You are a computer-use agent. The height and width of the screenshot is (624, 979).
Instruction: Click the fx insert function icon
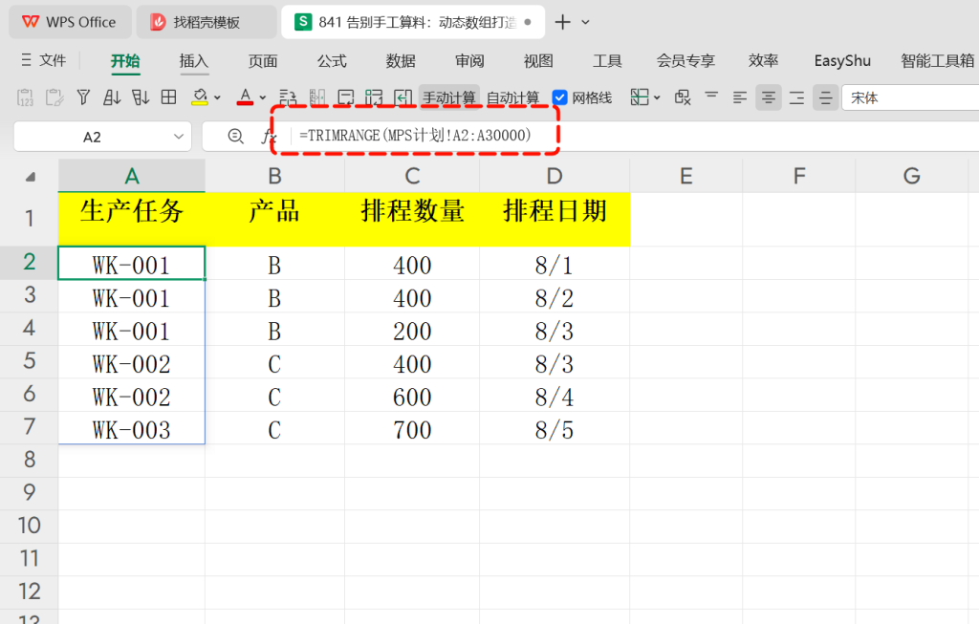[269, 136]
